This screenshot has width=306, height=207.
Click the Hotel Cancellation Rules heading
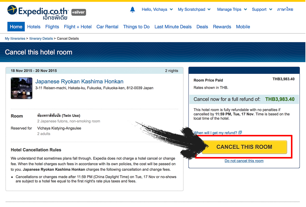(x=36, y=150)
